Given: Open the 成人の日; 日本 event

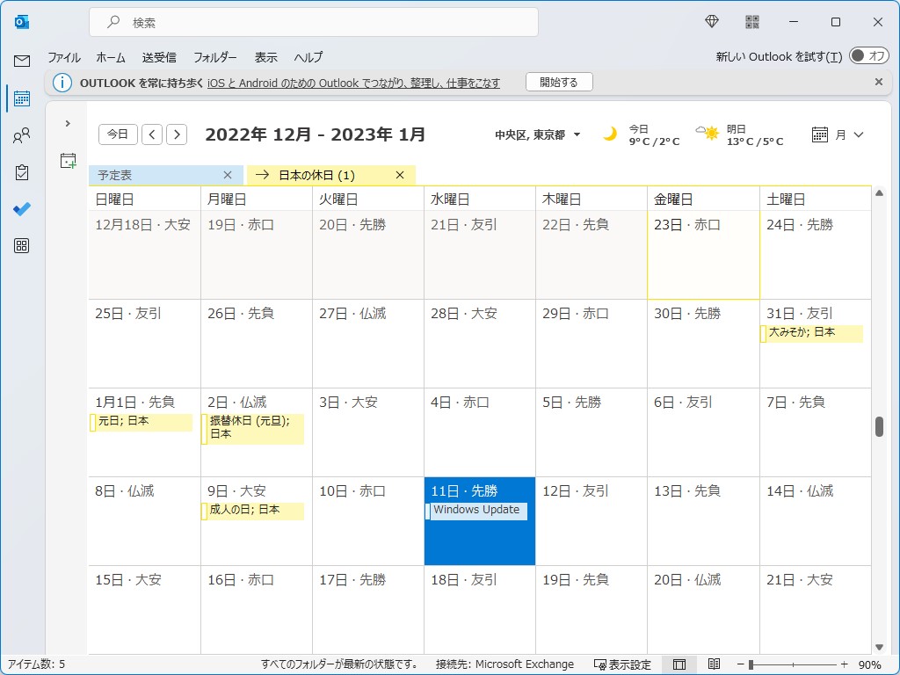Looking at the screenshot, I should coord(252,511).
